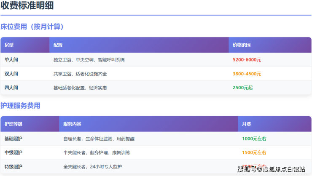Click the 配置 column header
This screenshot has height=176, width=312.
pos(58,45)
